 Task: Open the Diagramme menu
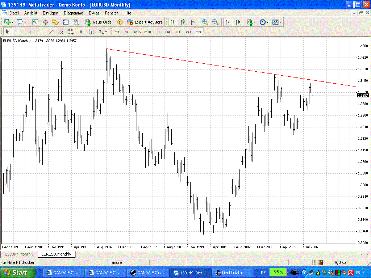click(x=73, y=13)
